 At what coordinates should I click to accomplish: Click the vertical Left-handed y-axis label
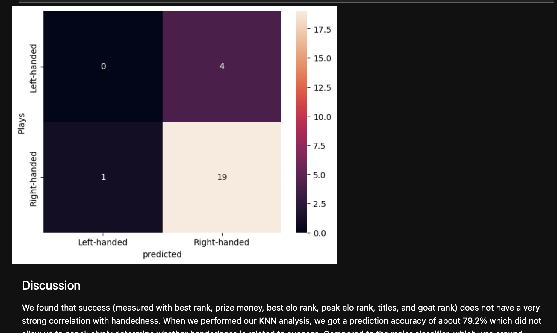[33, 68]
